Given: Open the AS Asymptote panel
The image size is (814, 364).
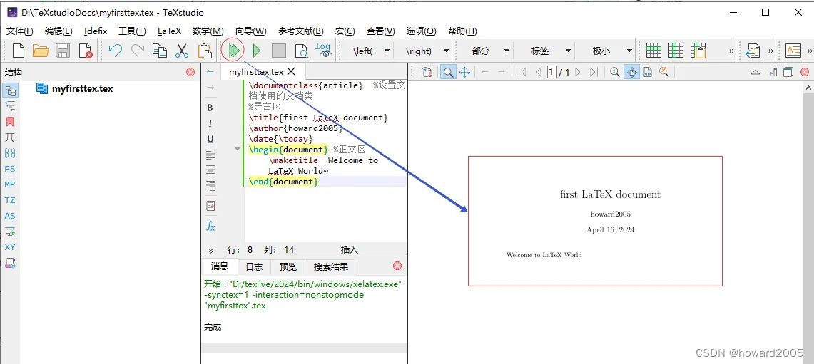Looking at the screenshot, I should click(10, 216).
